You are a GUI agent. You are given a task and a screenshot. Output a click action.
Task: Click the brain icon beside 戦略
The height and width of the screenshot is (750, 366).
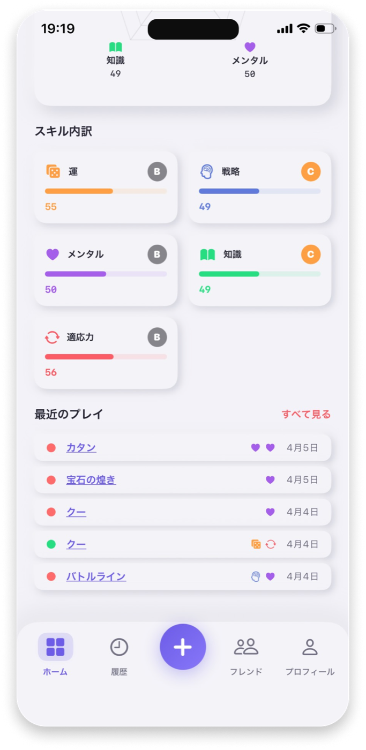tap(207, 171)
